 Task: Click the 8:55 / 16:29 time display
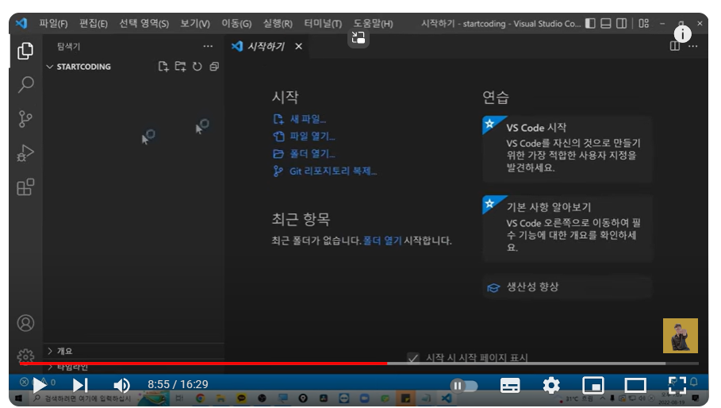click(178, 384)
